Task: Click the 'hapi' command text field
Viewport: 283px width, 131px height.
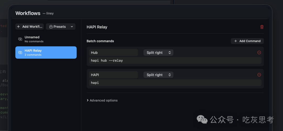Action: 175,83
